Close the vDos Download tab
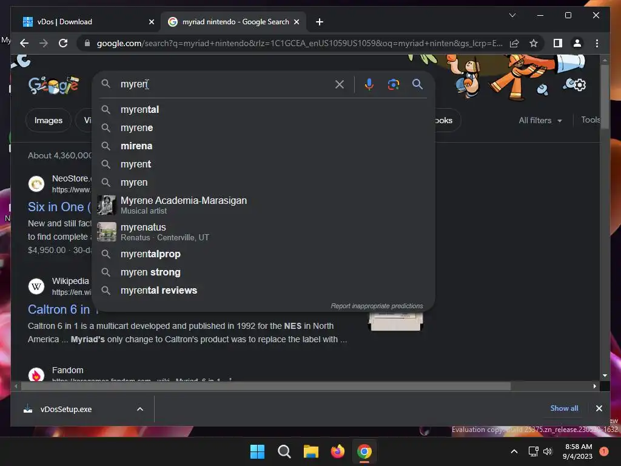 [x=151, y=22]
